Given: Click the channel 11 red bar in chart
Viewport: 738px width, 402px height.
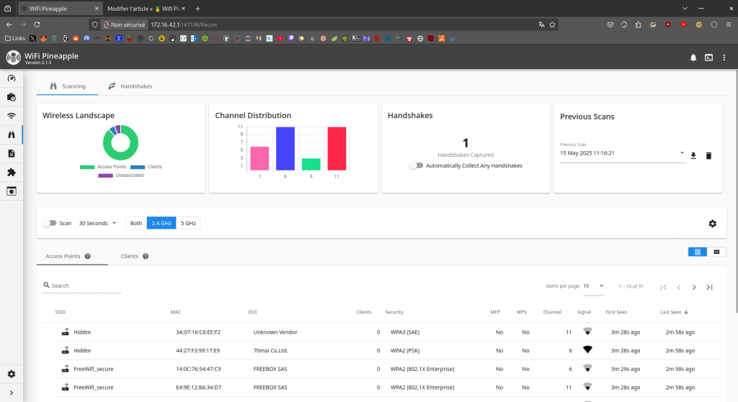Looking at the screenshot, I should click(337, 148).
